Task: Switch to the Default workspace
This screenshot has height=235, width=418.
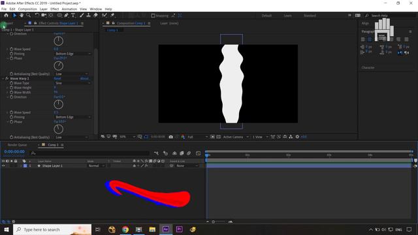Action: [x=266, y=16]
